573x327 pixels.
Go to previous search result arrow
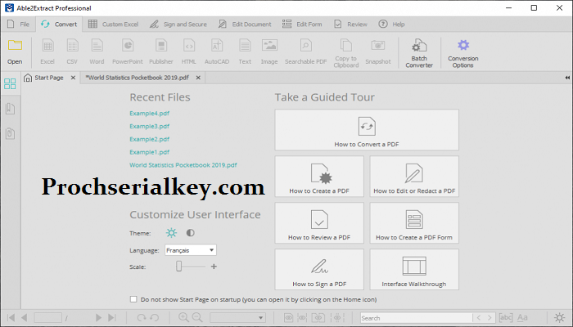479,318
